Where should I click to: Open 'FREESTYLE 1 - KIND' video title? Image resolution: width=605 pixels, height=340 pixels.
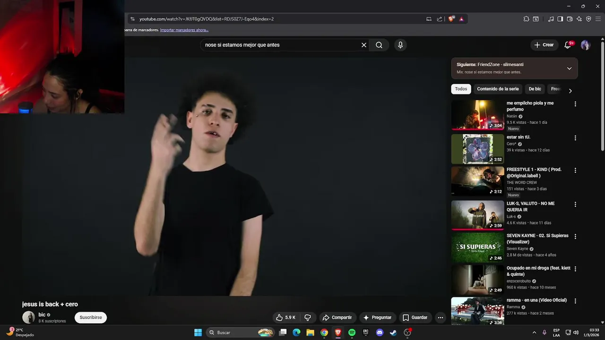tap(534, 172)
